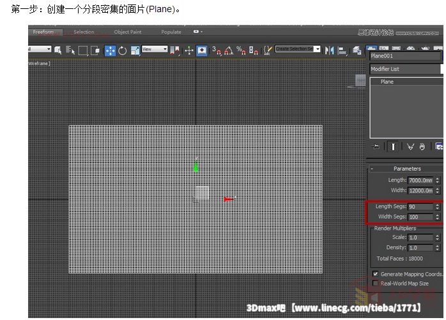The width and height of the screenshot is (446, 320).
Task: Click the Total Faces : 18000 text
Action: coord(399,259)
